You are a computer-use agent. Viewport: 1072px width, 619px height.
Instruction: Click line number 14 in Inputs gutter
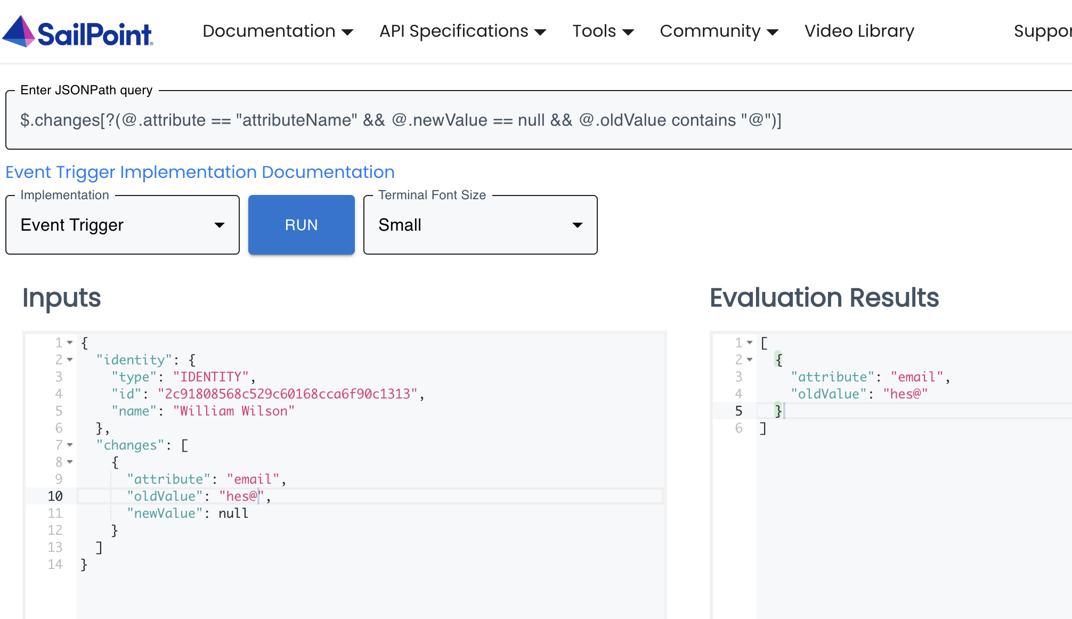tap(55, 565)
